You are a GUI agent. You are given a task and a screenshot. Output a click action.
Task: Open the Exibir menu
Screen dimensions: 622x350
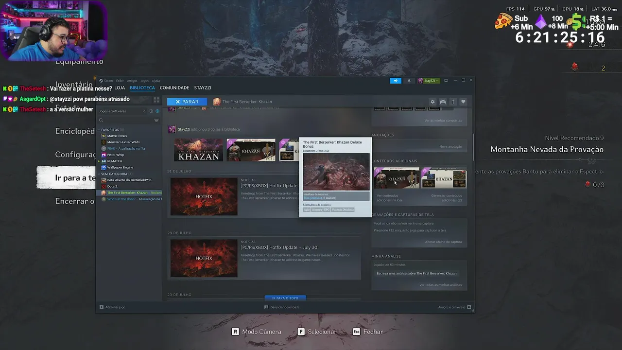(x=120, y=81)
